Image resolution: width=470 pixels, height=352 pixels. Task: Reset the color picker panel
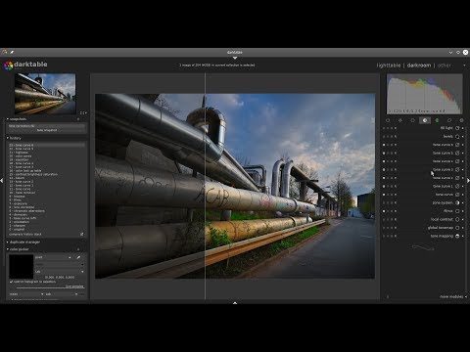78,249
